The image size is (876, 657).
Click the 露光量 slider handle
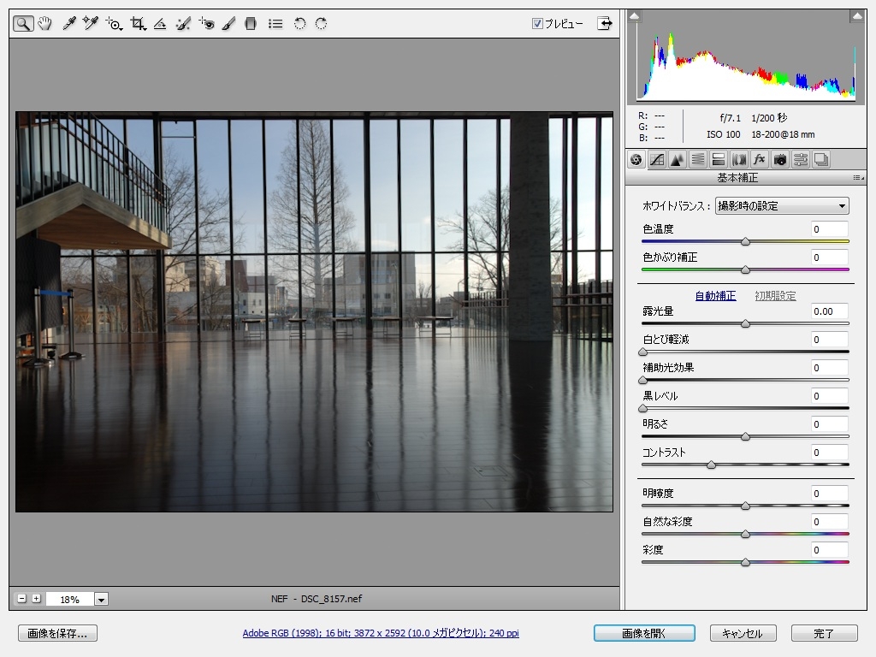(745, 324)
